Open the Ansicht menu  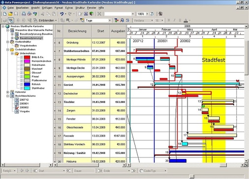pos(35,8)
